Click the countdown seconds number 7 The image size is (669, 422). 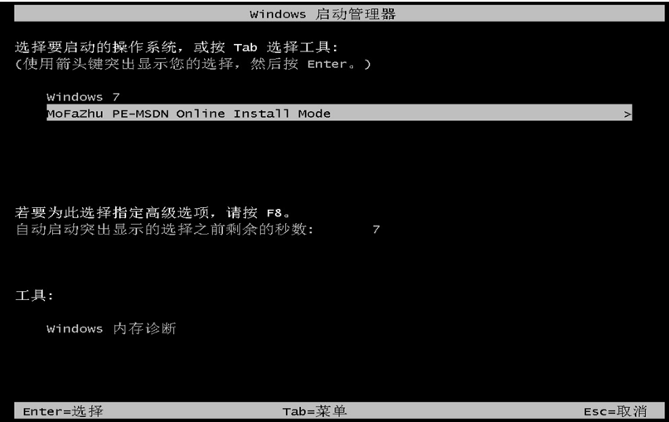click(x=376, y=230)
